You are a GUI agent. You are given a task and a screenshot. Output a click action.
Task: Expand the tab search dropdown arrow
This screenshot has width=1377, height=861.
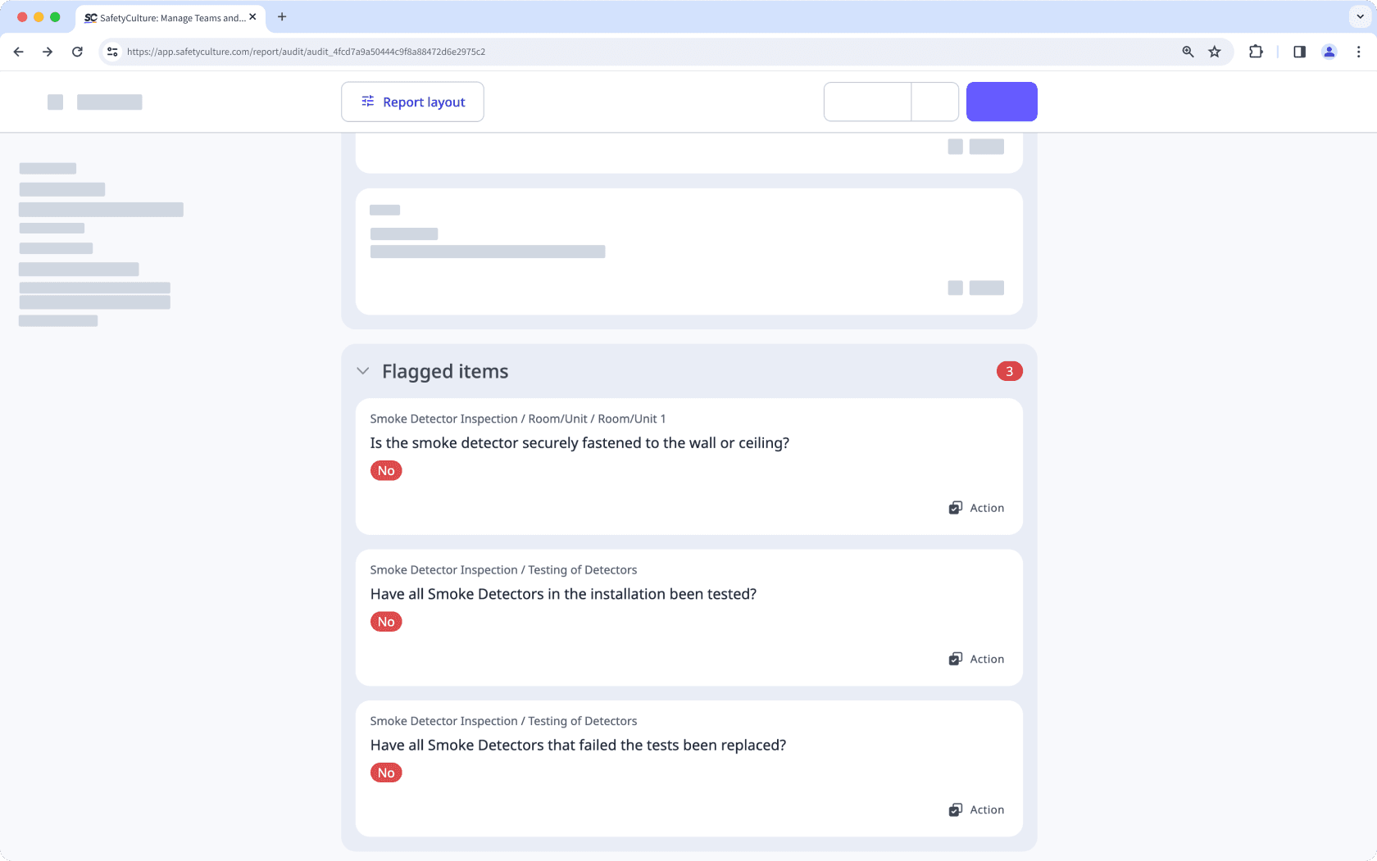point(1360,16)
